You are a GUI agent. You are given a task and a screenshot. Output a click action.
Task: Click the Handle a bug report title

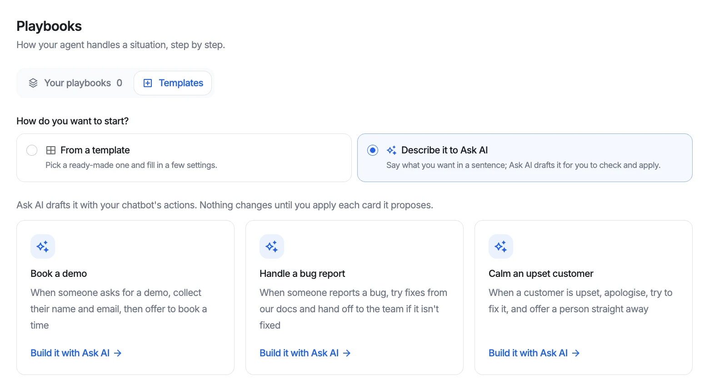coord(302,274)
